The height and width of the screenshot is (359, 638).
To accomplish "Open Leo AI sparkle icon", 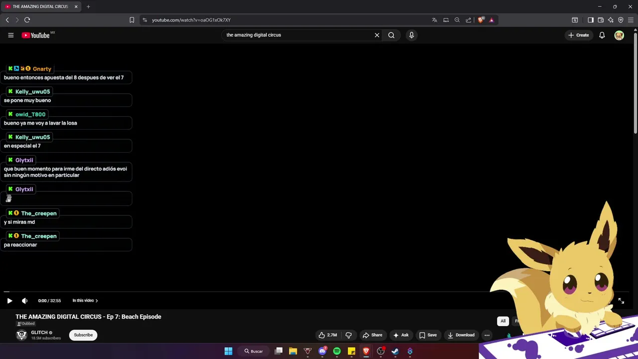I will [611, 20].
